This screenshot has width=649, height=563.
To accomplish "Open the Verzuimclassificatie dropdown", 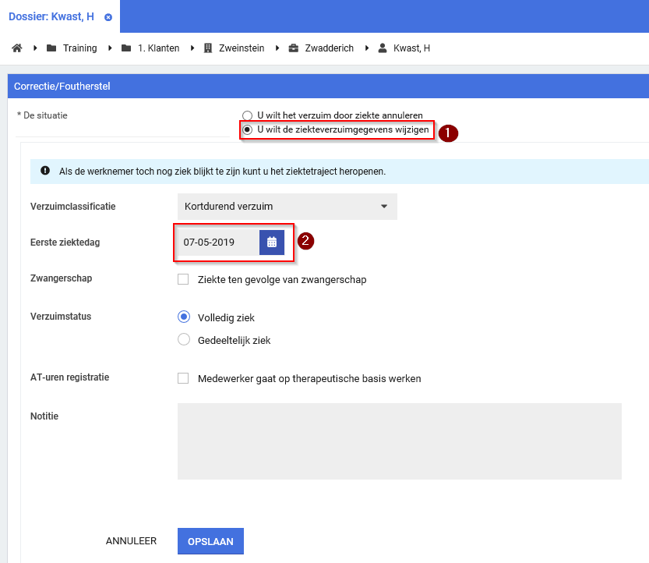I will 287,207.
